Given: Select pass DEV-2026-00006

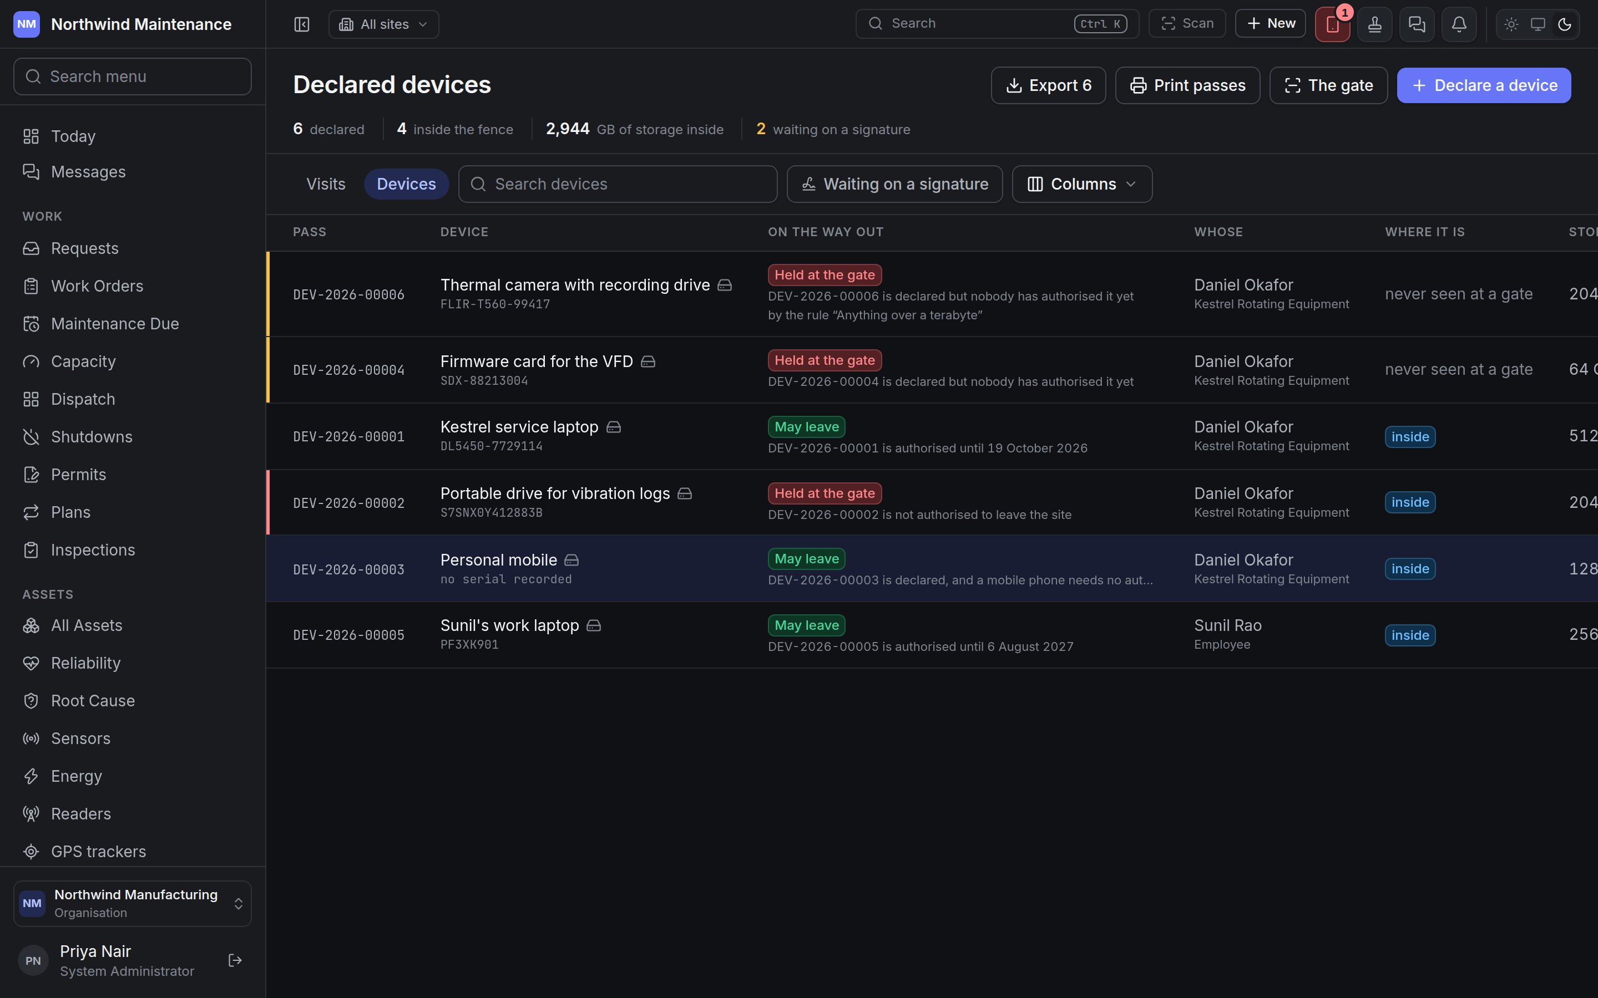Looking at the screenshot, I should tap(348, 295).
